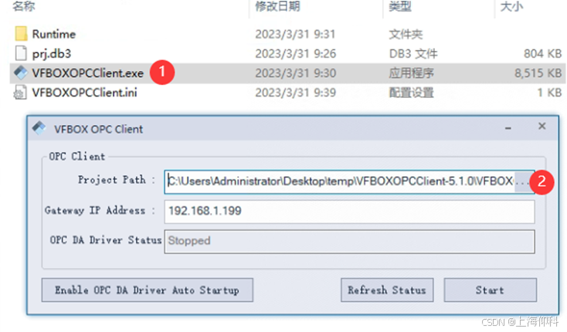The image size is (567, 332).
Task: Click the Project Path text field
Action: pos(338,181)
